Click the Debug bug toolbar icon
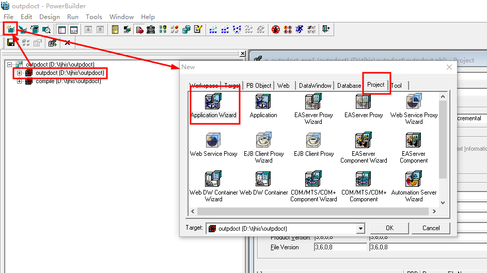This screenshot has width=487, height=273. [x=276, y=29]
